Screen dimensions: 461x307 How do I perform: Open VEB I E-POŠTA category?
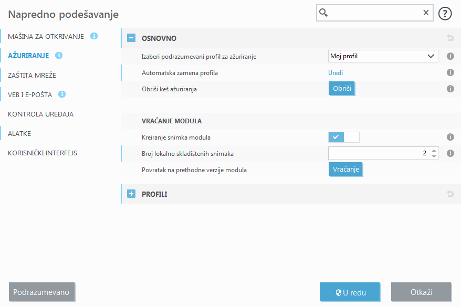(30, 94)
